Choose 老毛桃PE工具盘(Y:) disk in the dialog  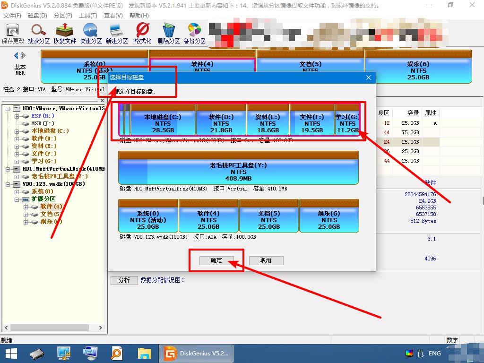pos(238,168)
